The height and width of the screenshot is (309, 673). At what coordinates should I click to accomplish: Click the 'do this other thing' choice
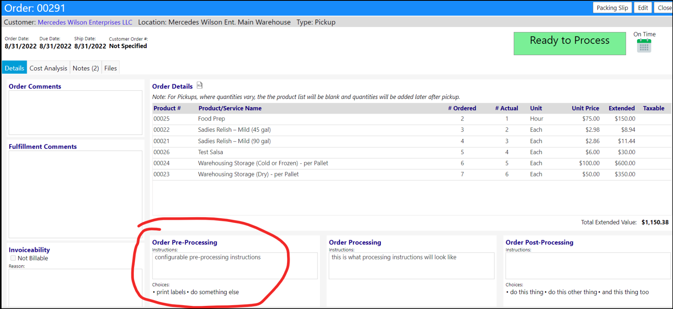click(x=573, y=292)
